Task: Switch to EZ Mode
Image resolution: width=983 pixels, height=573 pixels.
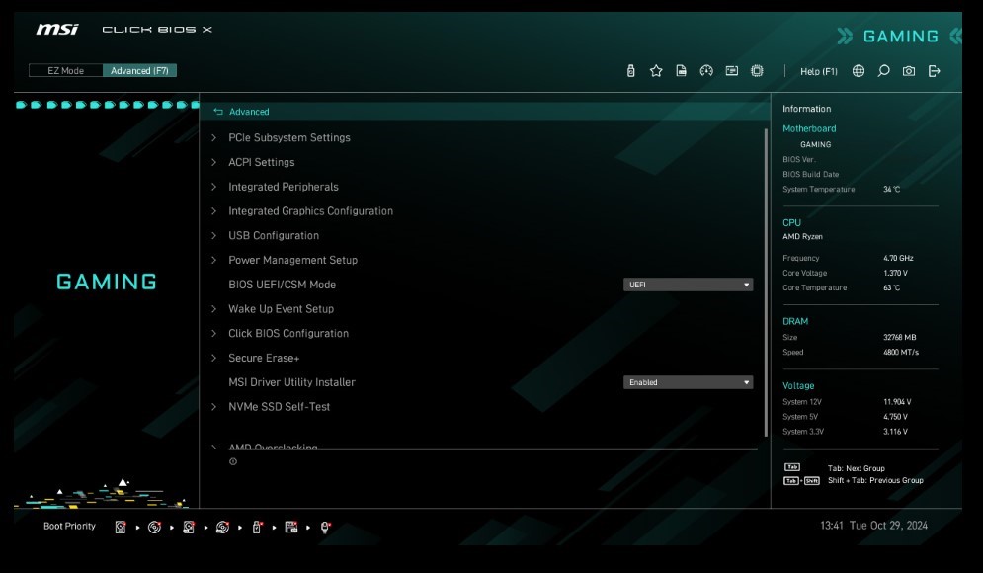Action: tap(66, 71)
